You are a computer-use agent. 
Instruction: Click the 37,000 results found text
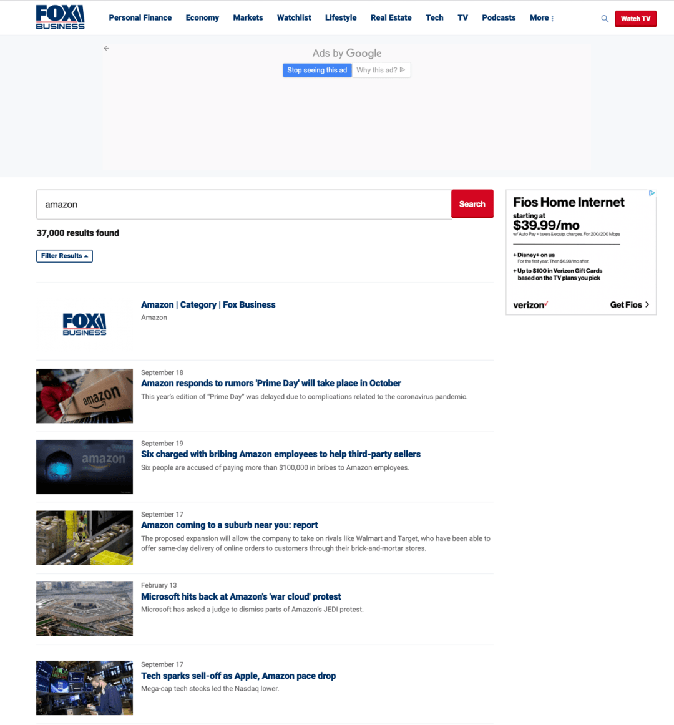78,233
